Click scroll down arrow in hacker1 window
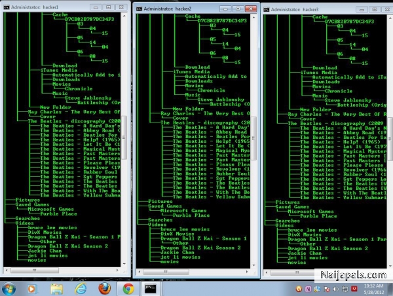Screen dimensions: 393x296 click(124, 264)
